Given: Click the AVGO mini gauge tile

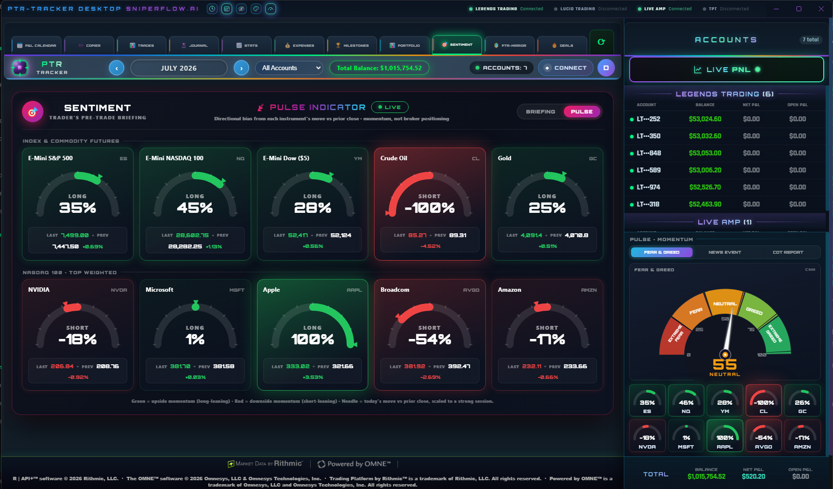Looking at the screenshot, I should pyautogui.click(x=764, y=436).
